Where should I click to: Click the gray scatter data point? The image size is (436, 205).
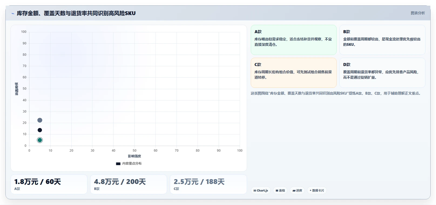40,120
